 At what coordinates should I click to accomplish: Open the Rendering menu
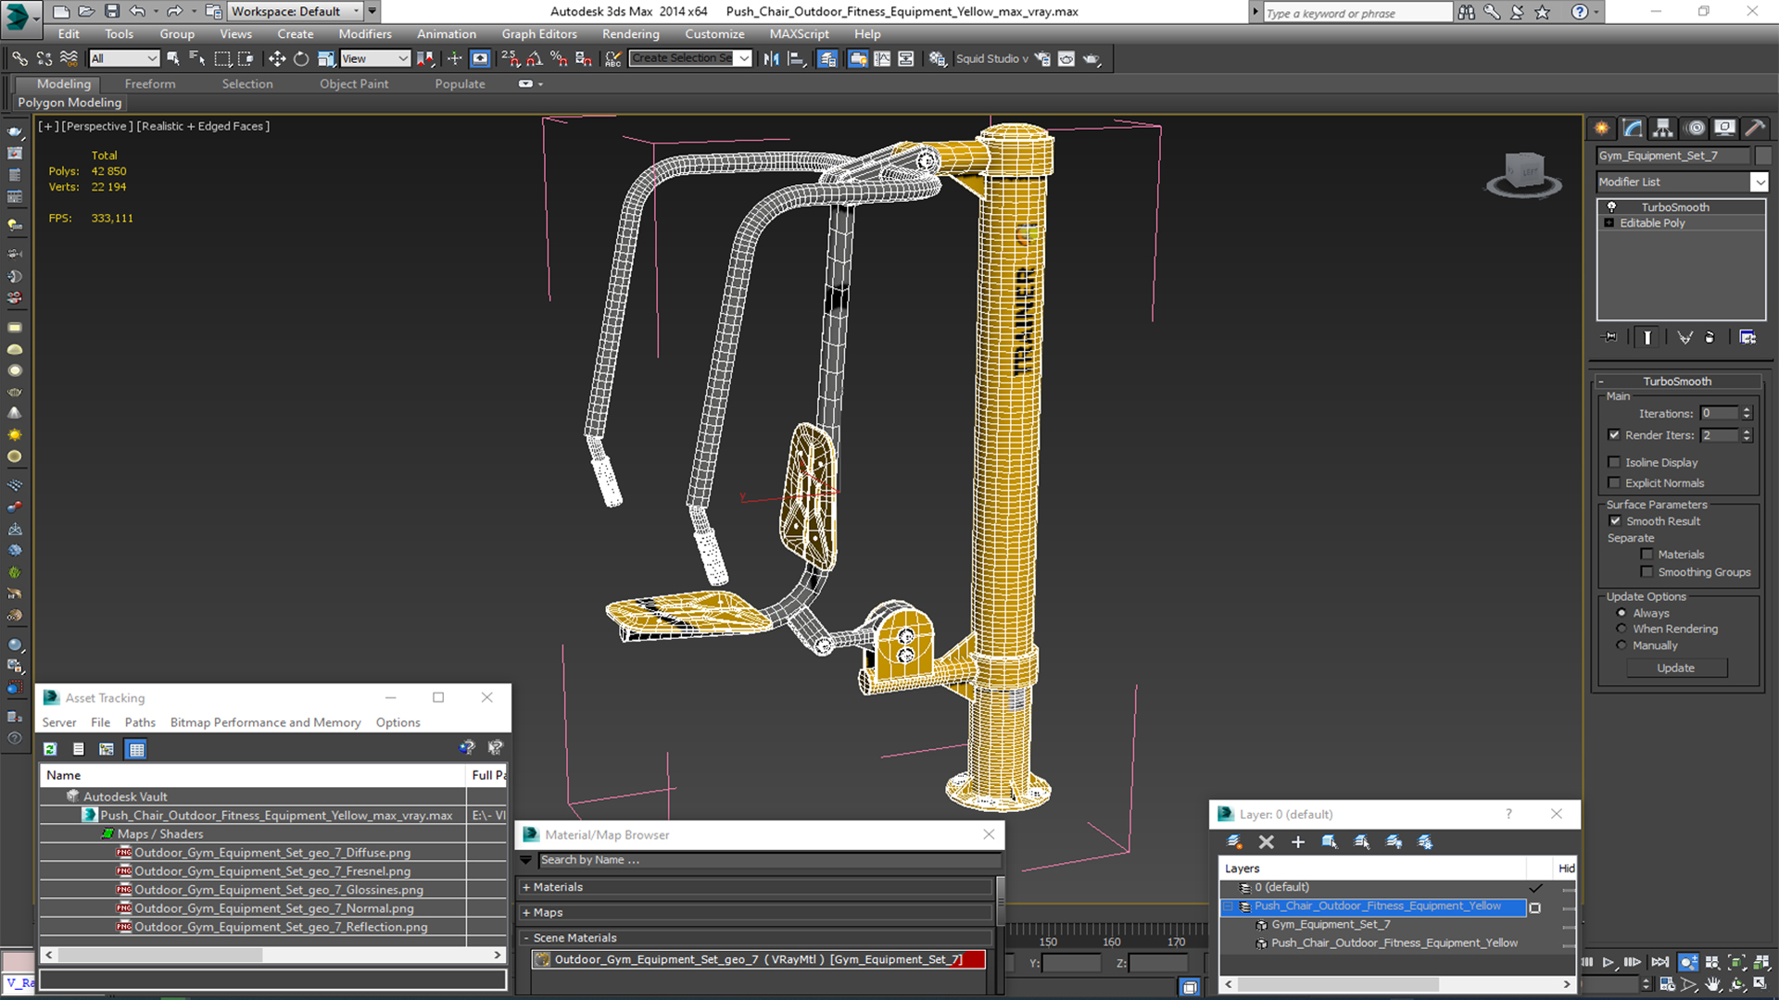click(630, 34)
